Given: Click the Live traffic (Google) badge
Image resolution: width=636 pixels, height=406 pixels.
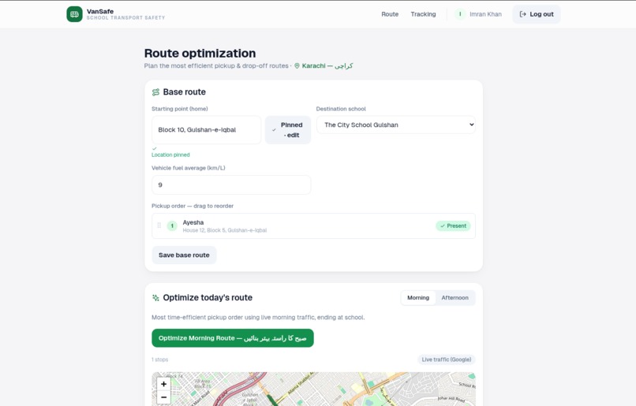Looking at the screenshot, I should [x=446, y=359].
